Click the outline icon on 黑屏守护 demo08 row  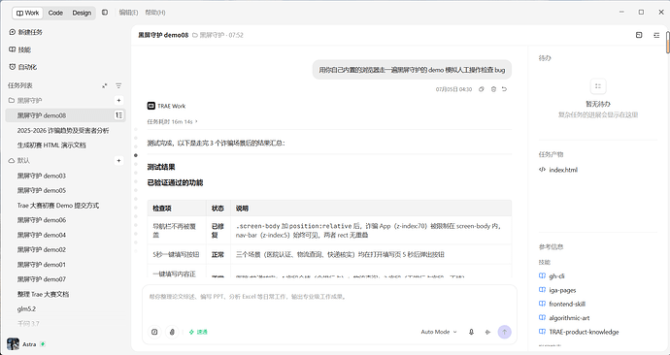click(118, 115)
